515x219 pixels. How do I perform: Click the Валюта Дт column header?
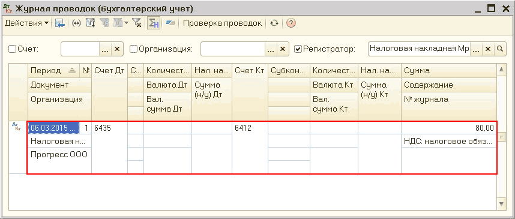pyautogui.click(x=167, y=85)
